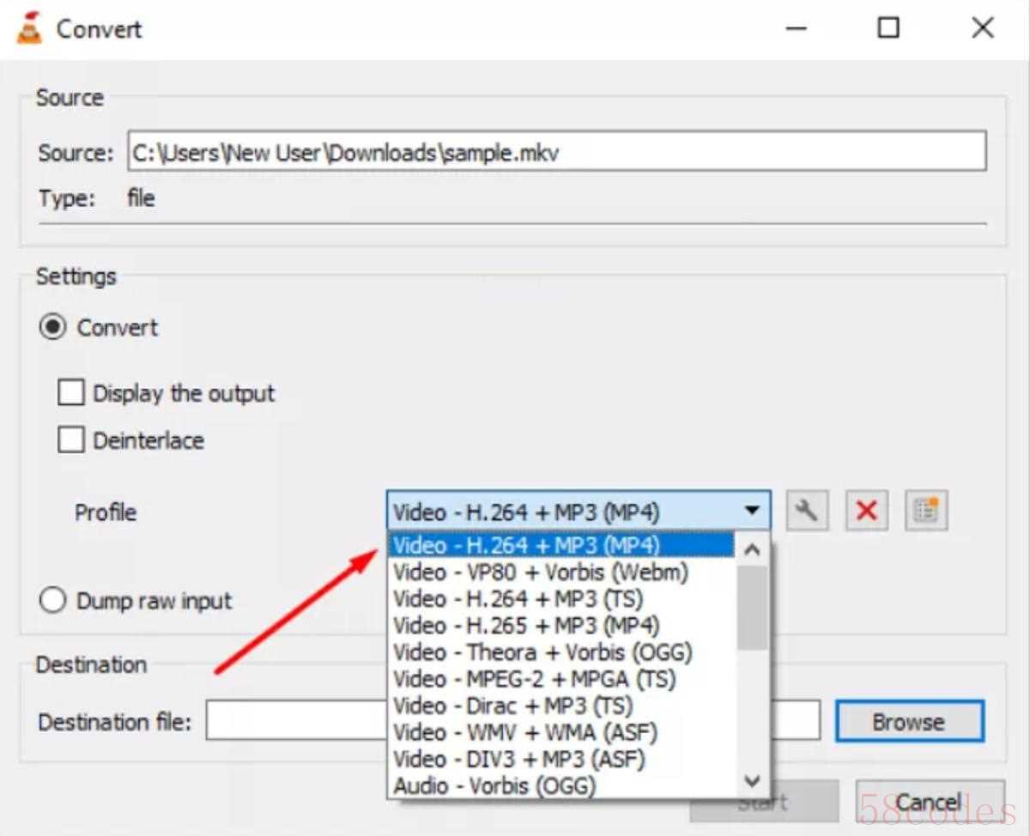Click the wrench icon to edit selected profile

pos(807,512)
